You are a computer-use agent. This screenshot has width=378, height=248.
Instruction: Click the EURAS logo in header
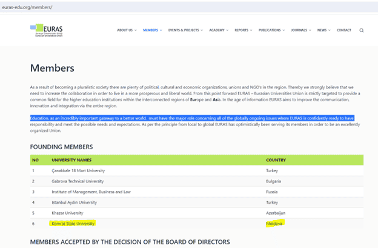45,30
